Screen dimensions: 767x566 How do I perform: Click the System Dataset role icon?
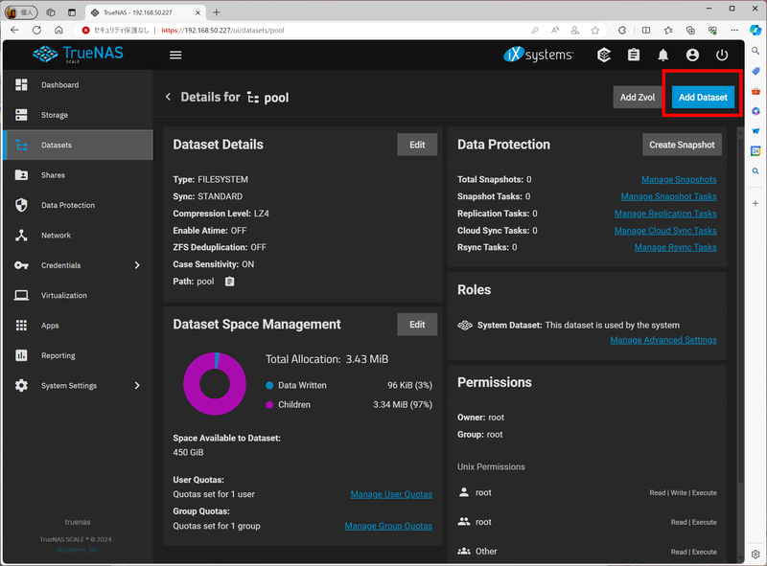(x=465, y=326)
